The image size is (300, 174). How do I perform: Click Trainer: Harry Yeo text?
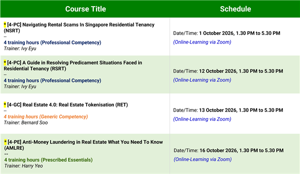tap(23, 166)
